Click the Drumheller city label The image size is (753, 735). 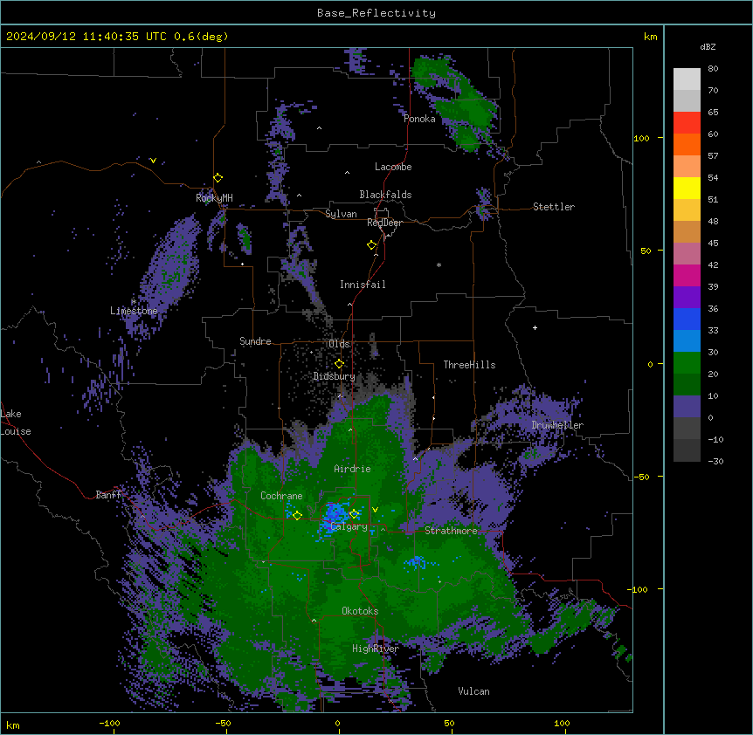[557, 425]
